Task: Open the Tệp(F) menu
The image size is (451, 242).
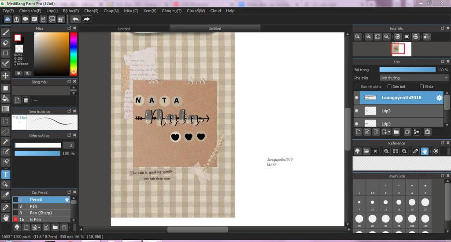Action: coord(8,11)
